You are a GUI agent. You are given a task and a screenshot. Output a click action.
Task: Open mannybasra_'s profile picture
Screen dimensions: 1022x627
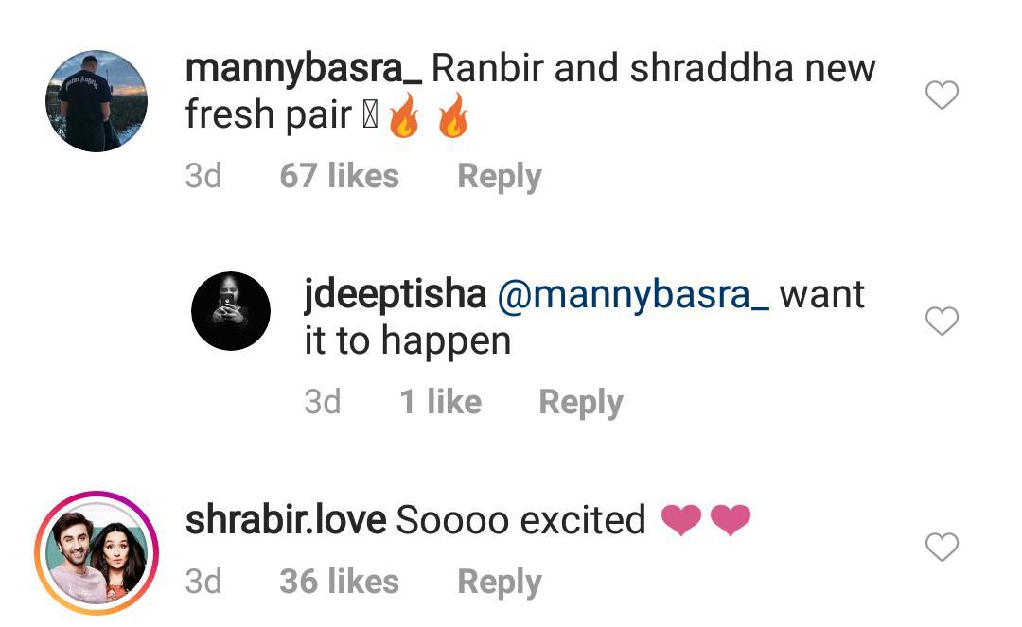pyautogui.click(x=97, y=101)
